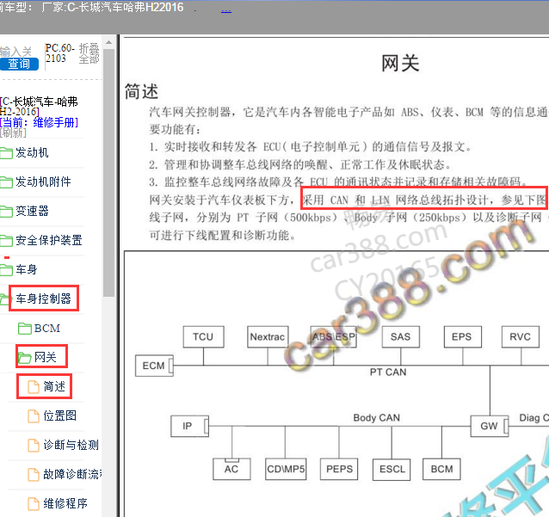Open the 维修程序 page entry
Image resolution: width=549 pixels, height=517 pixels.
tap(65, 504)
